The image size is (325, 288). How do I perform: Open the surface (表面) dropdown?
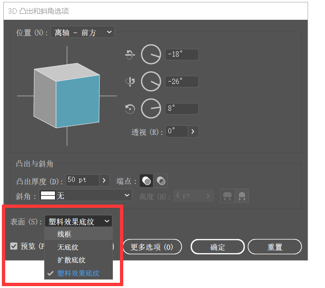click(79, 221)
